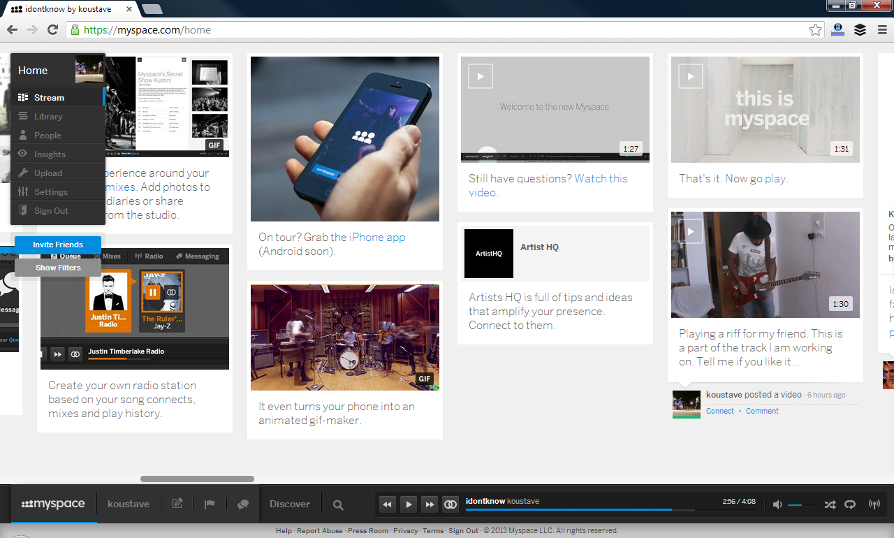The width and height of the screenshot is (894, 538).
Task: Open the Chrome menu icon
Action: 882,29
